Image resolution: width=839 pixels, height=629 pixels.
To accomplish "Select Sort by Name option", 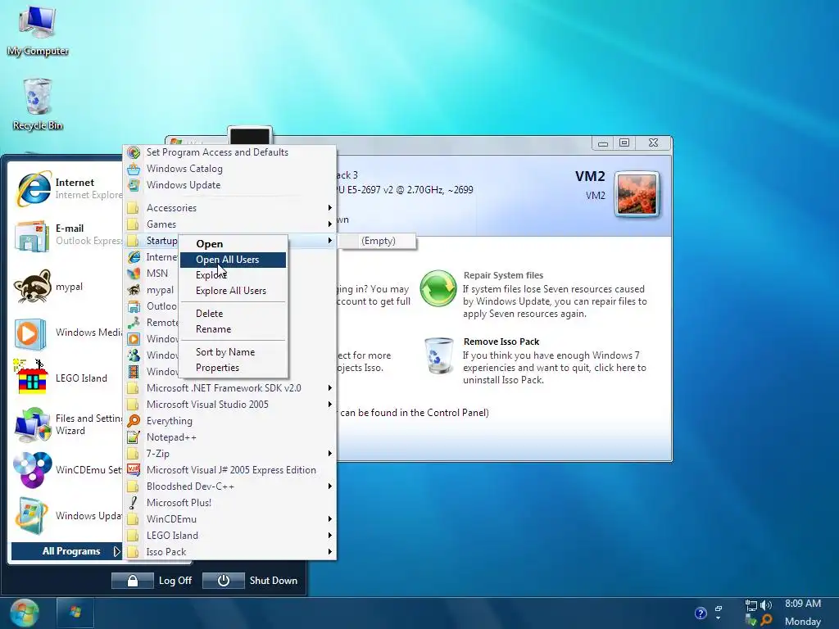I will coord(234,352).
